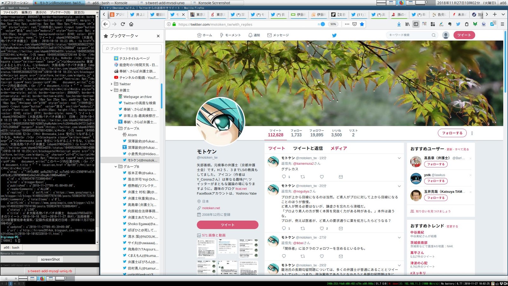Screen dimensions: 508x286
Task: Open Konsole ファイル(F) menu
Action: click(10, 12)
